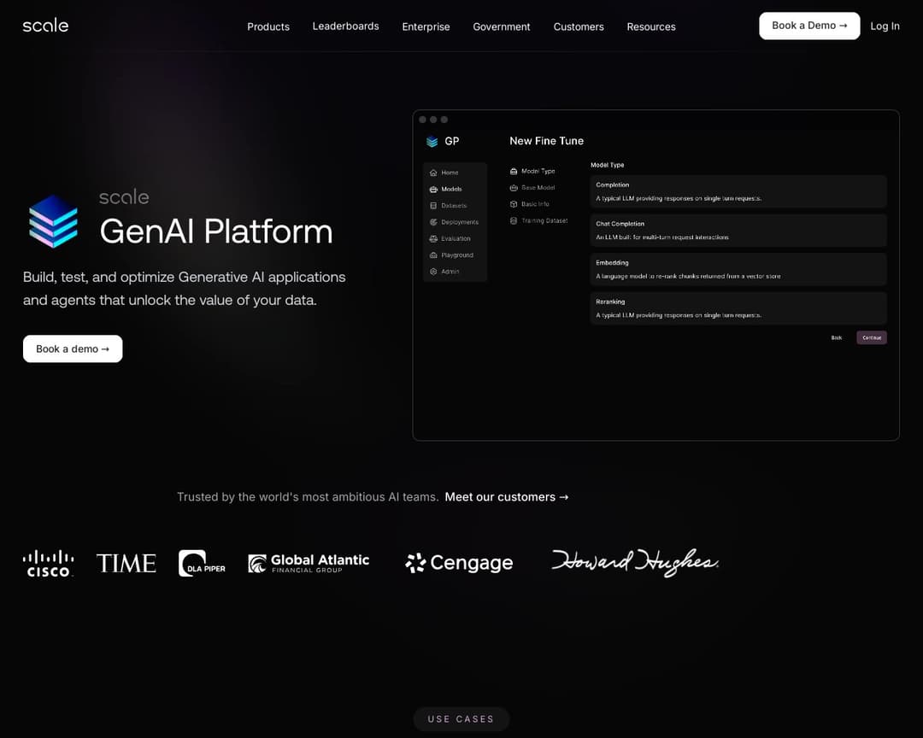Click the Cengage logo

(x=459, y=563)
